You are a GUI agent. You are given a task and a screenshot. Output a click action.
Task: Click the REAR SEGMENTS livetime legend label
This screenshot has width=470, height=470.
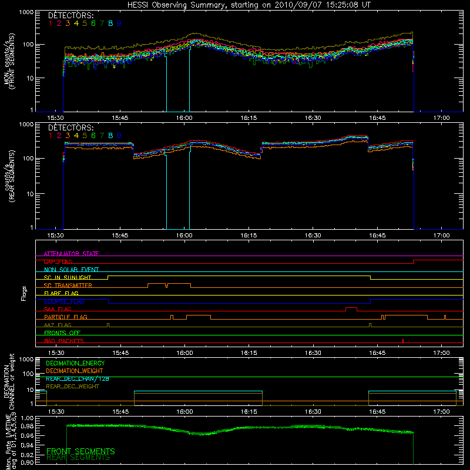tap(78, 458)
